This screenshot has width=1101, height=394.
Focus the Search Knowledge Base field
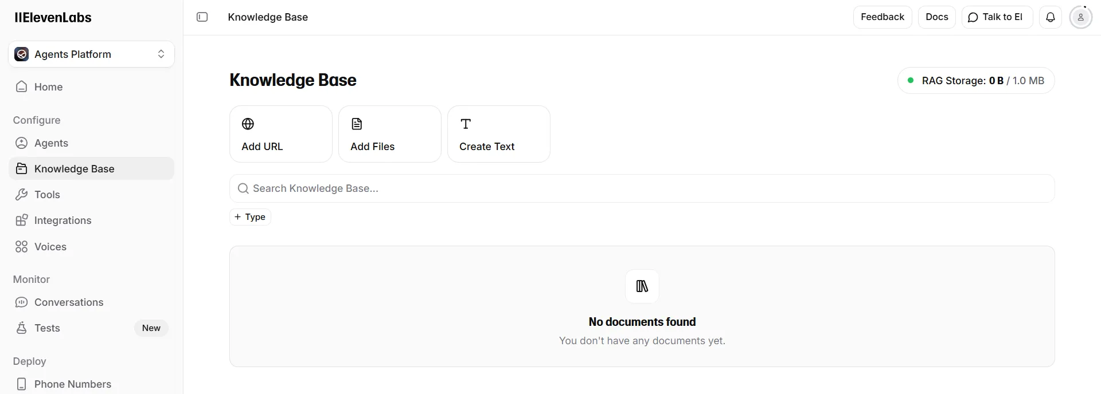(x=642, y=188)
